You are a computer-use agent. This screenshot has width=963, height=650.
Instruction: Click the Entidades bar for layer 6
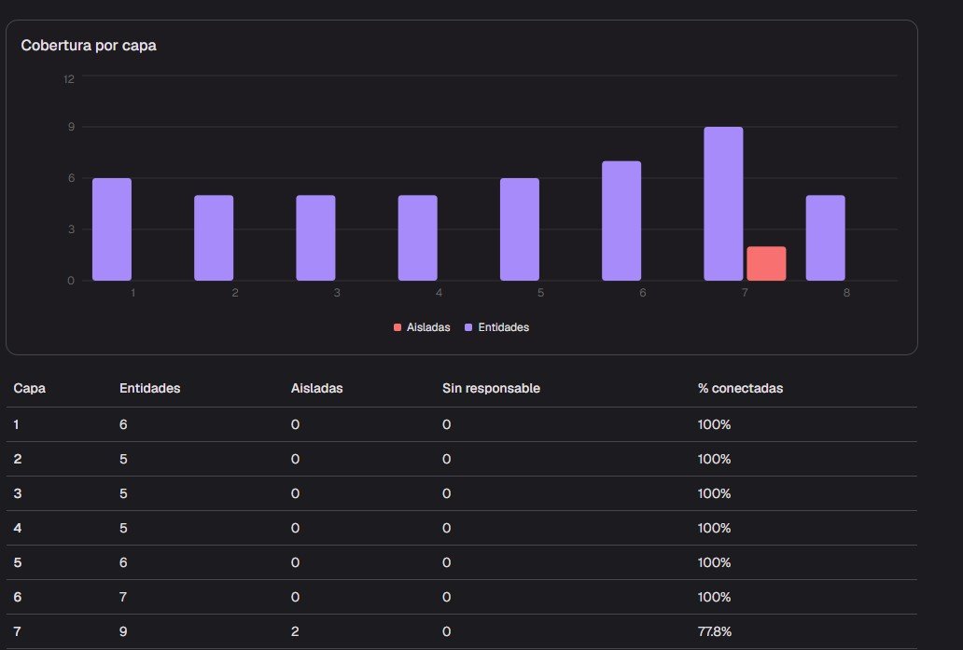pos(621,221)
